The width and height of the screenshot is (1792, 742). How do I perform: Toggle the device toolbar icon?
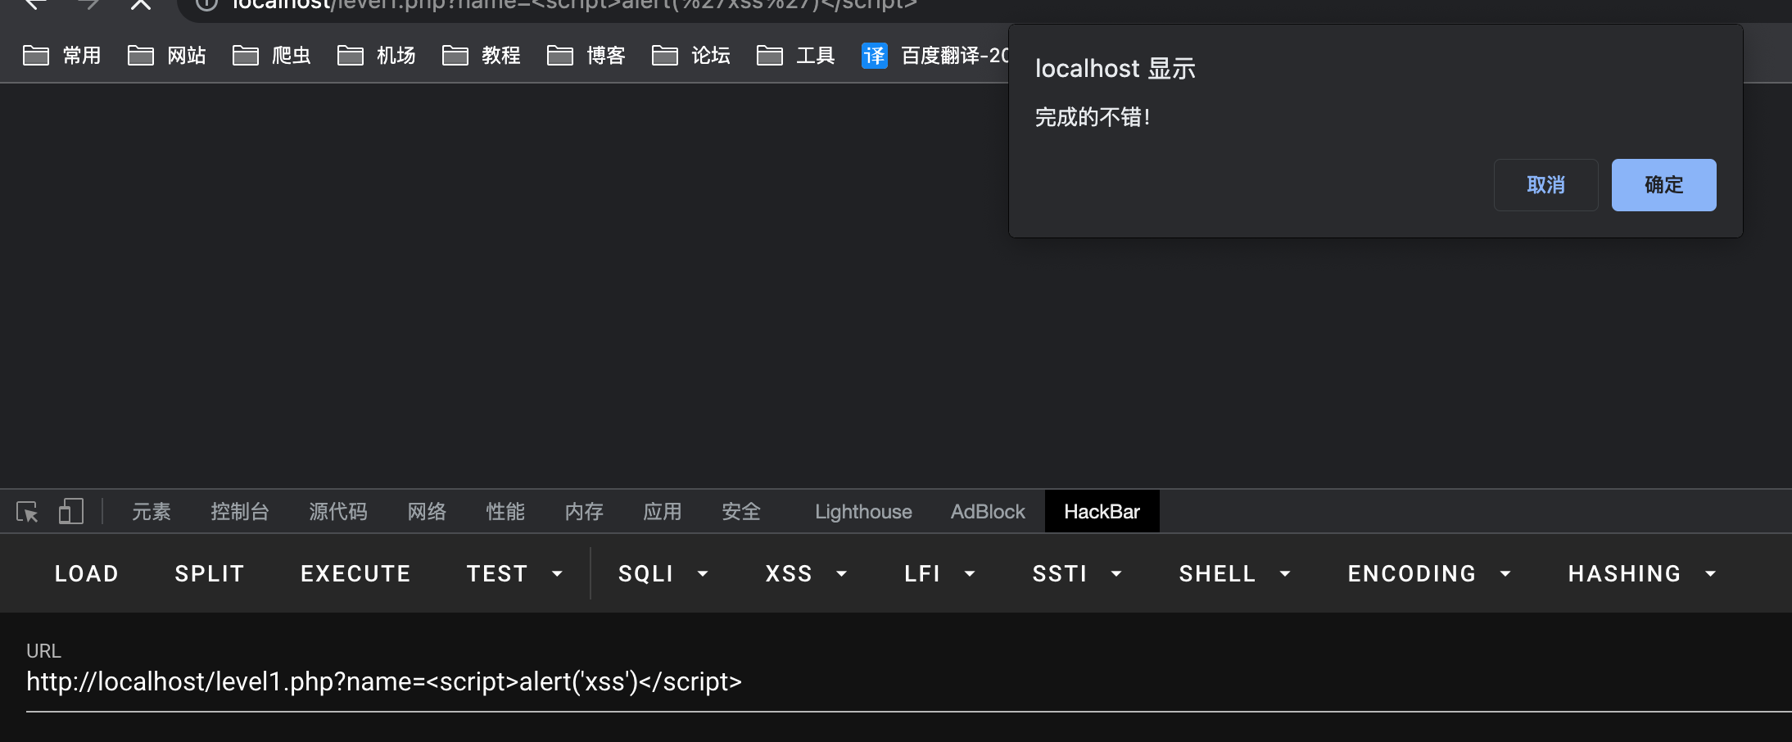pos(71,512)
